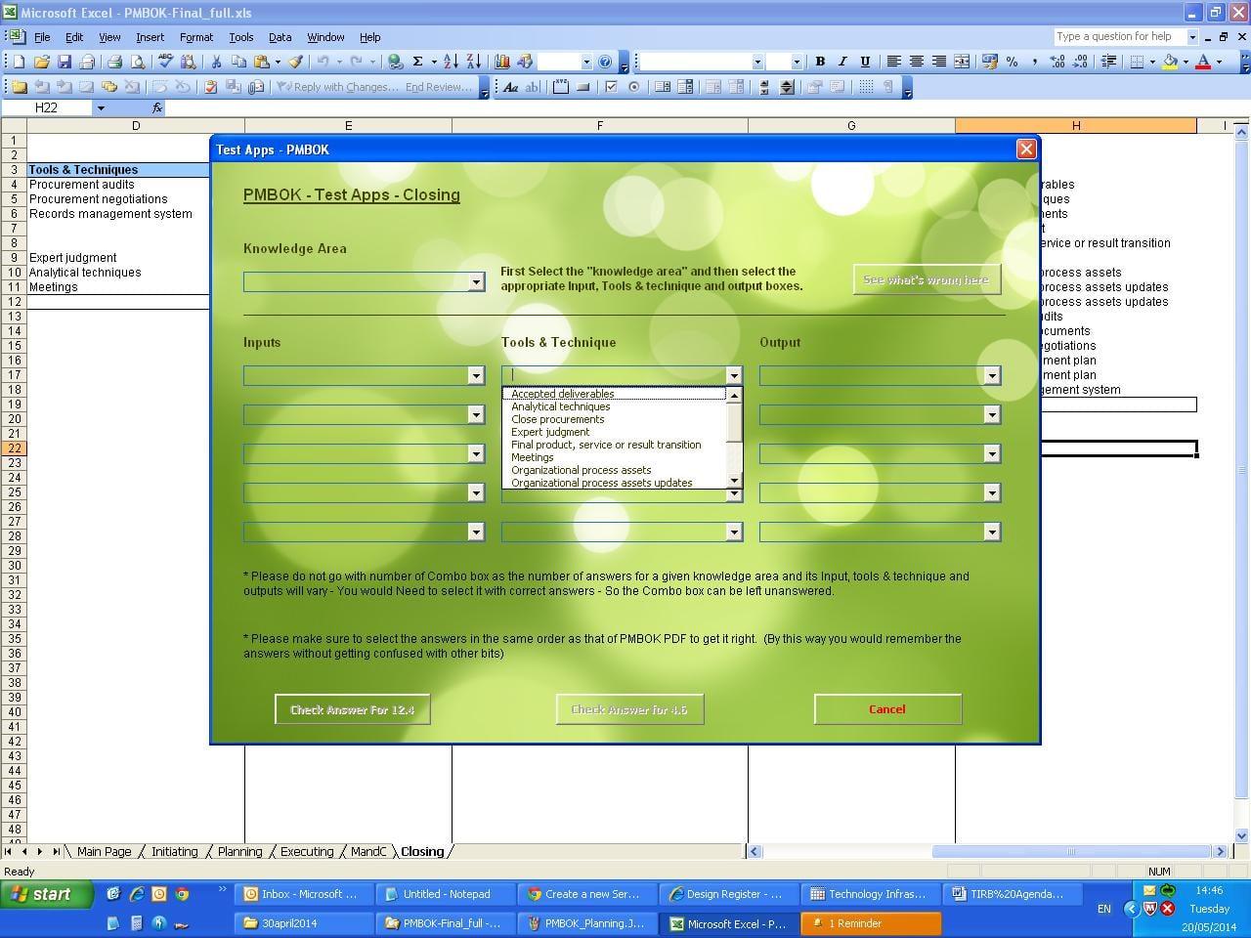Click the Insert Hyperlink icon
1251x938 pixels.
point(394,61)
